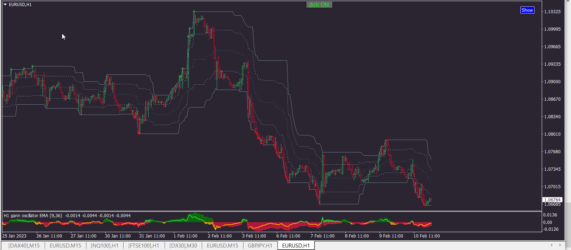Click the triangle arrow beside EURUSD,H1 title
The height and width of the screenshot is (250, 571).
(5, 5)
